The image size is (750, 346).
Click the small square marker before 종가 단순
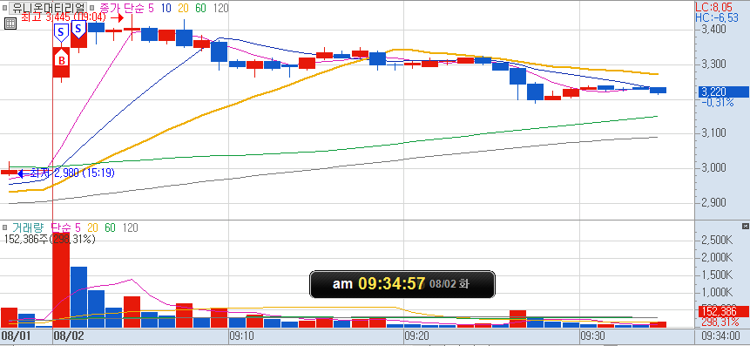[91, 8]
